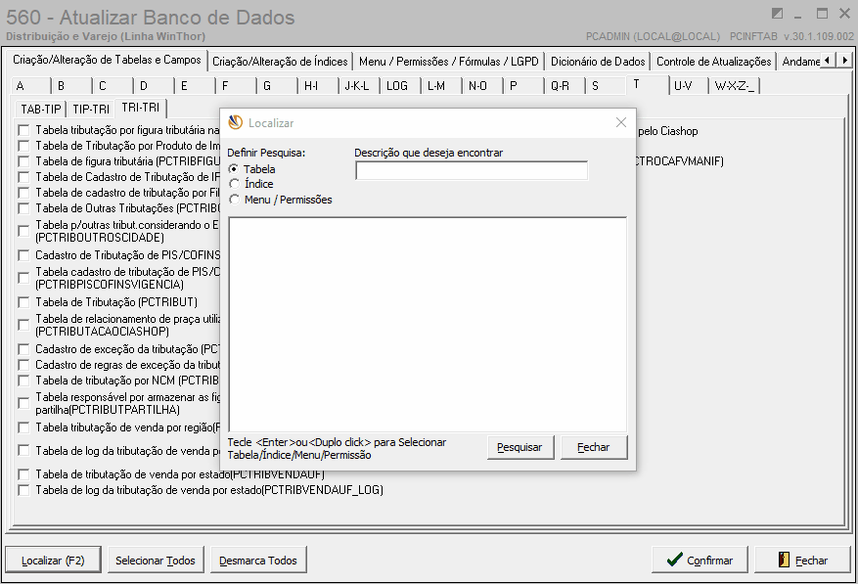Image resolution: width=858 pixels, height=584 pixels.
Task: Check Tabela de tributação de venda por estado(PCTRIBVENDAUF)
Action: coord(23,474)
